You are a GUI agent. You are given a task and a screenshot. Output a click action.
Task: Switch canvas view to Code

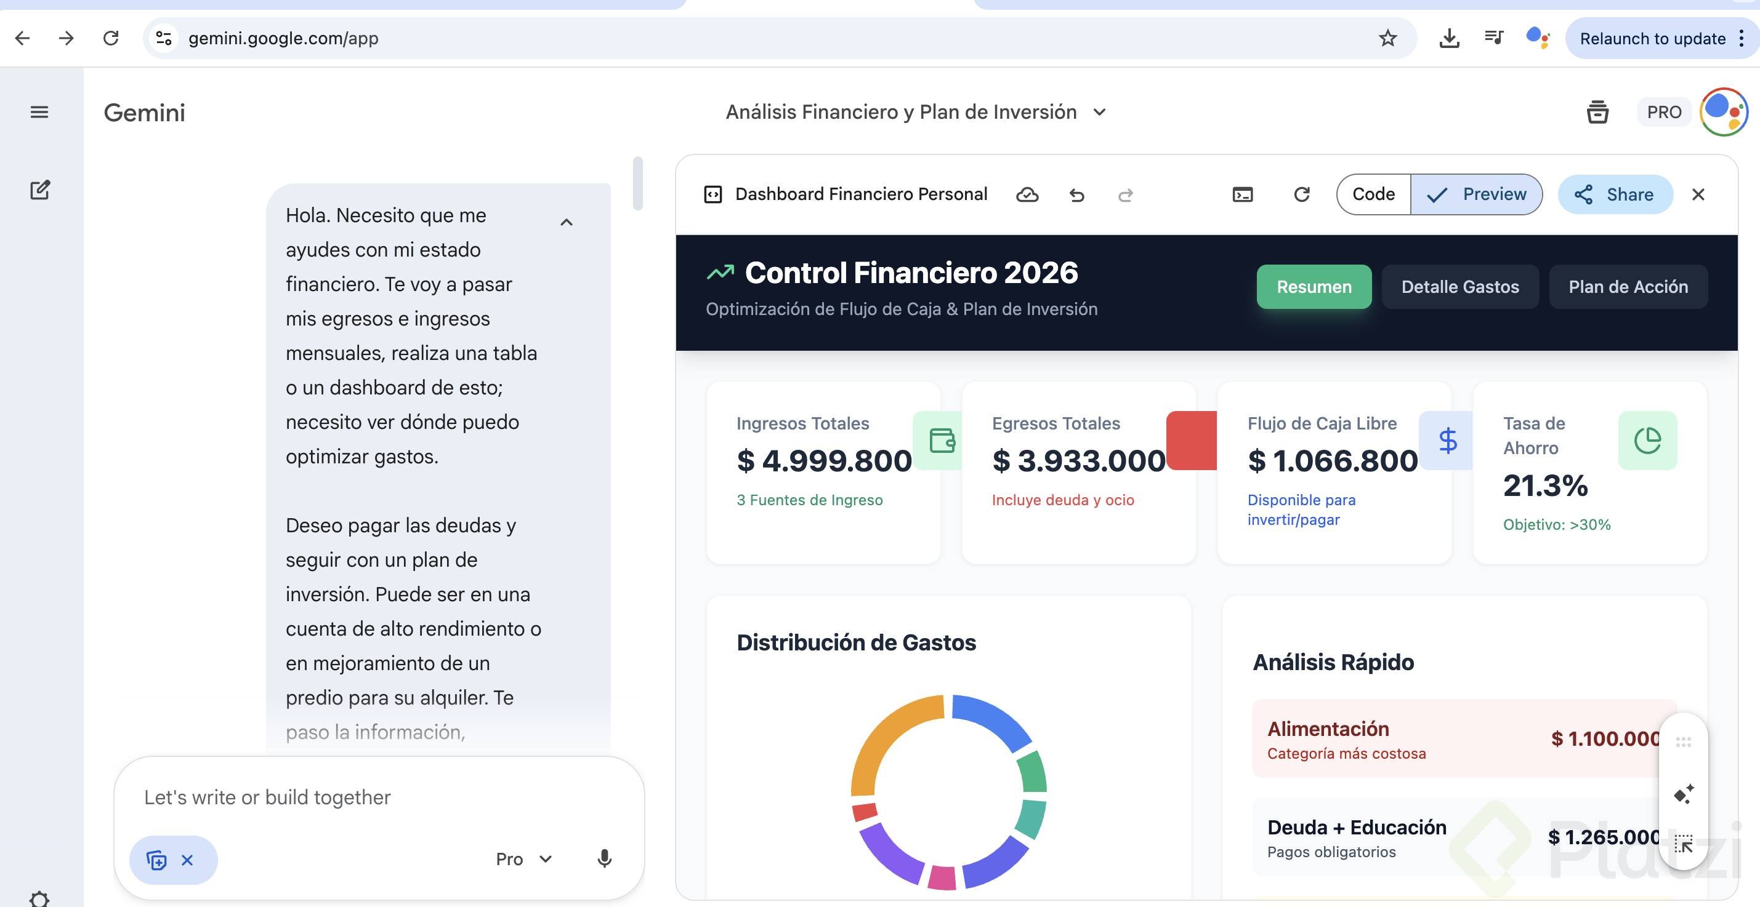pyautogui.click(x=1373, y=194)
